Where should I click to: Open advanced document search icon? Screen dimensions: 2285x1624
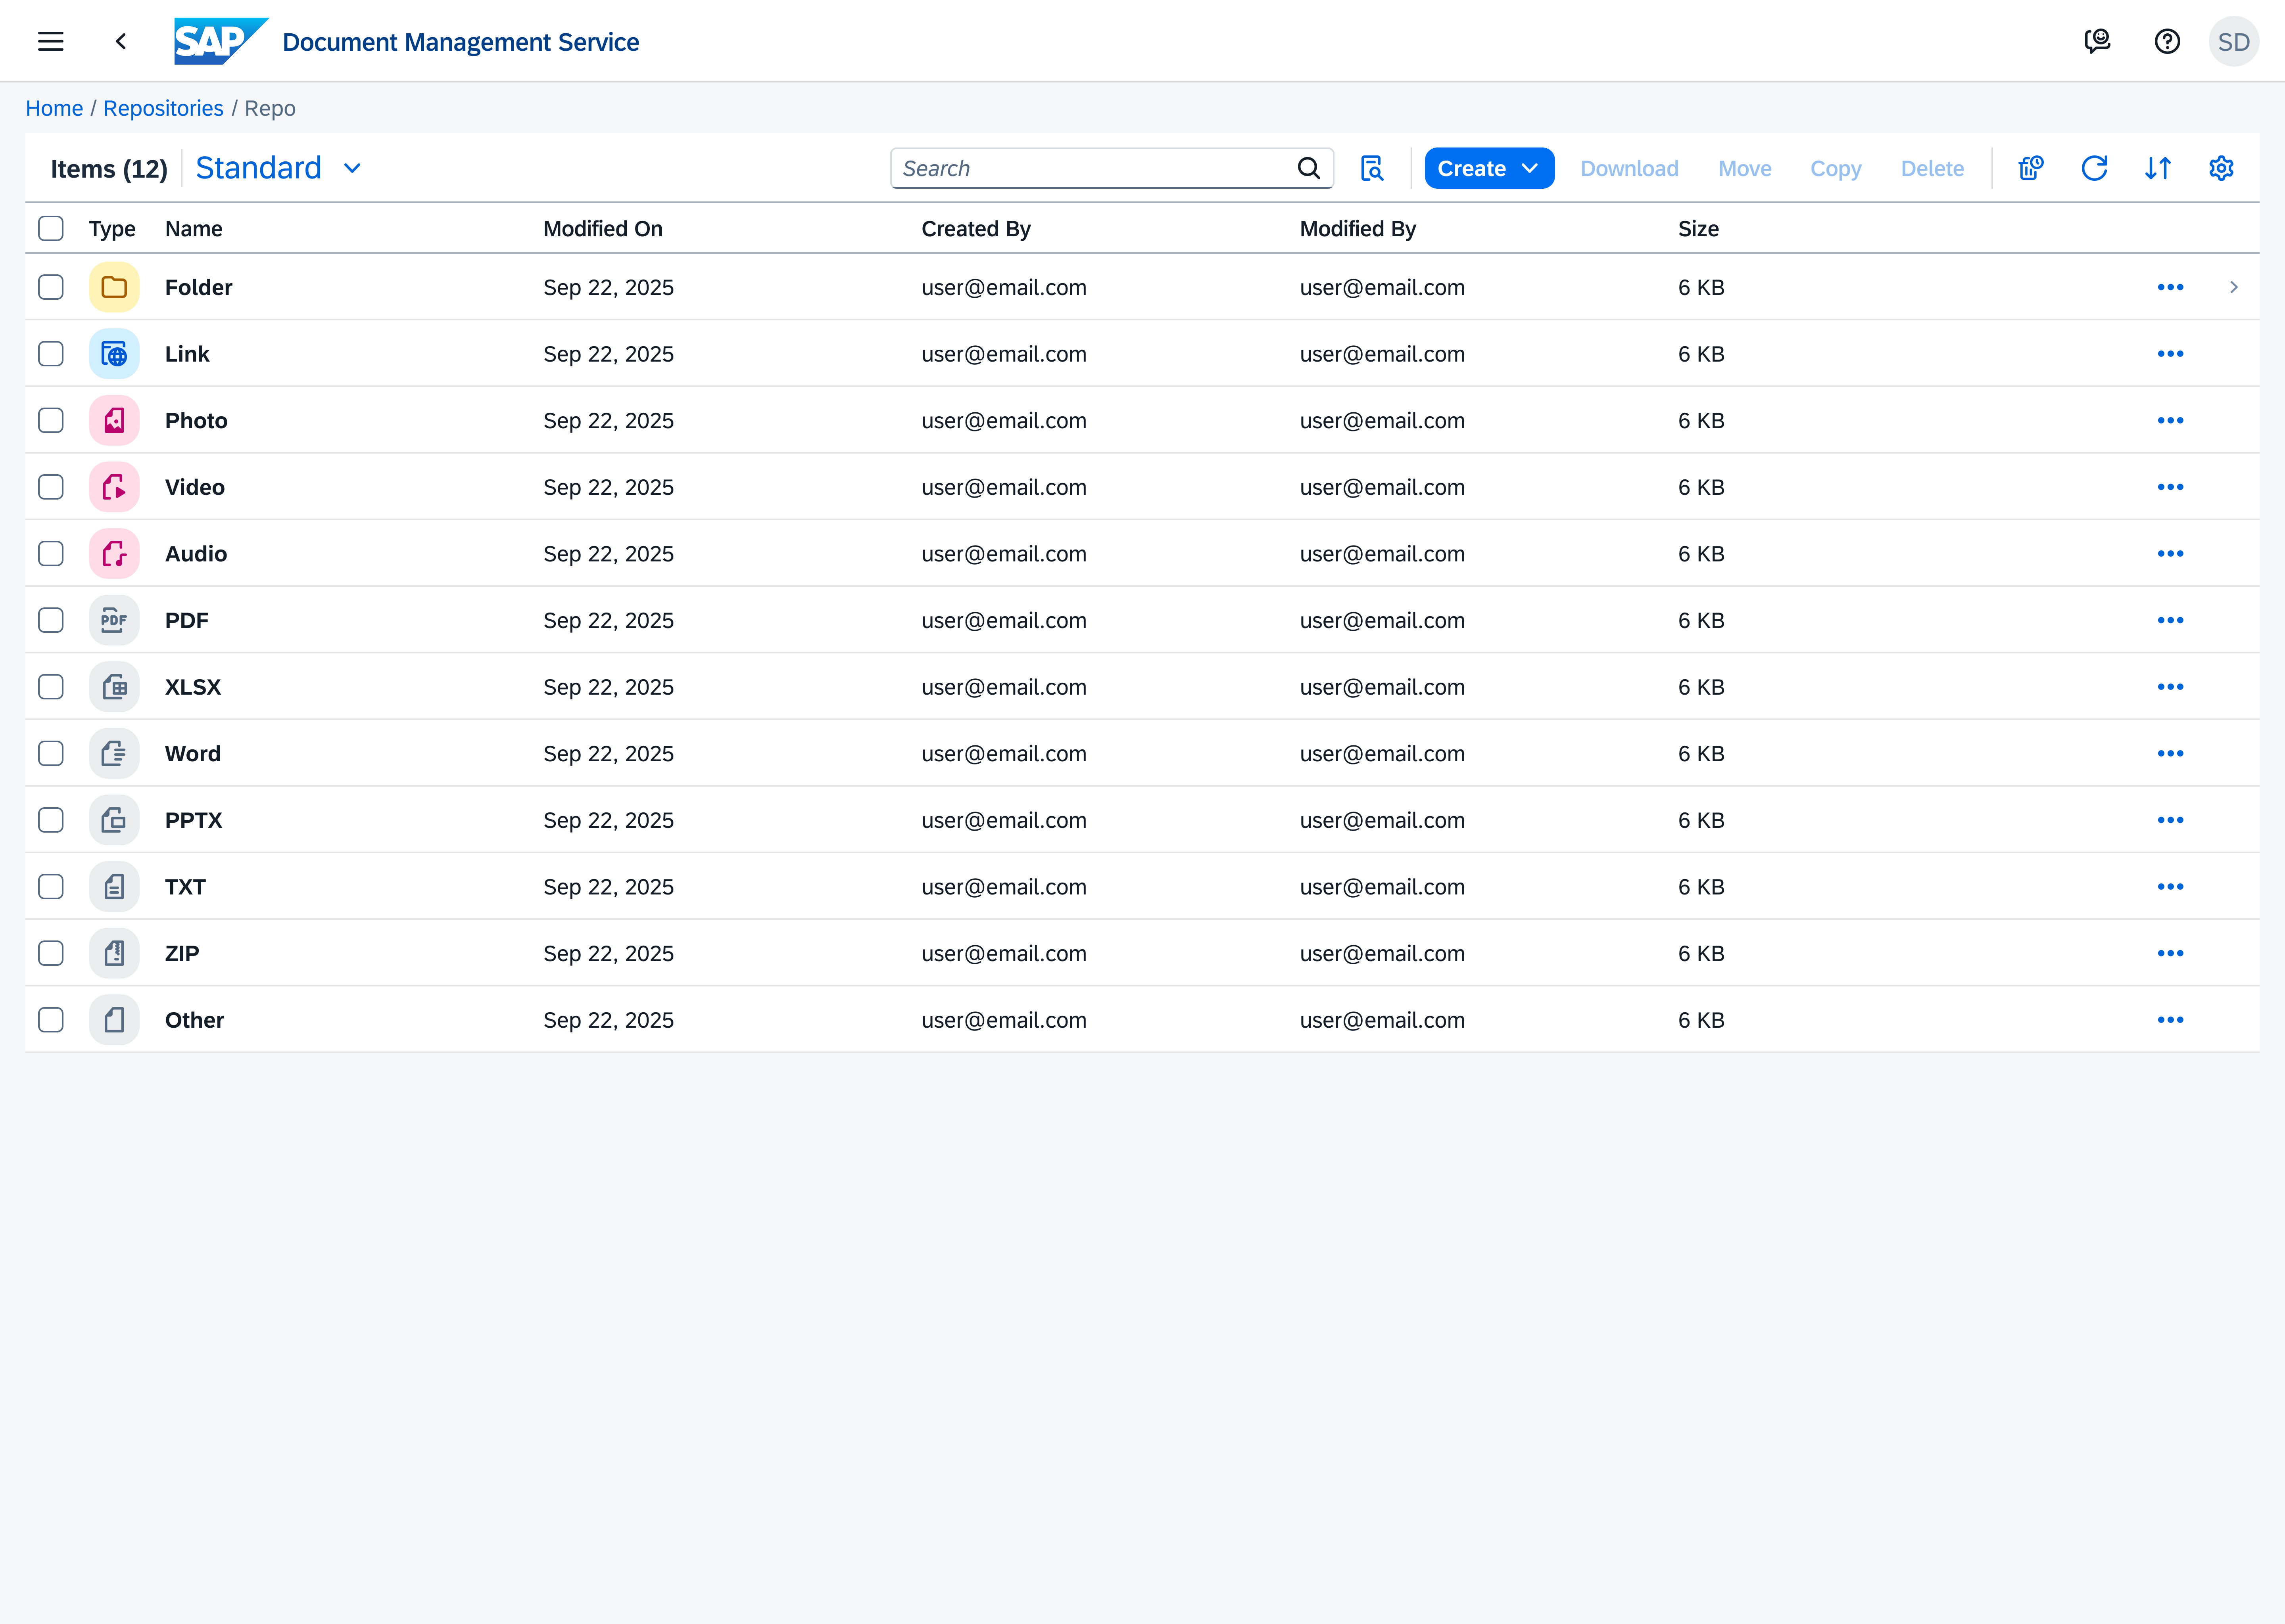pos(1372,168)
